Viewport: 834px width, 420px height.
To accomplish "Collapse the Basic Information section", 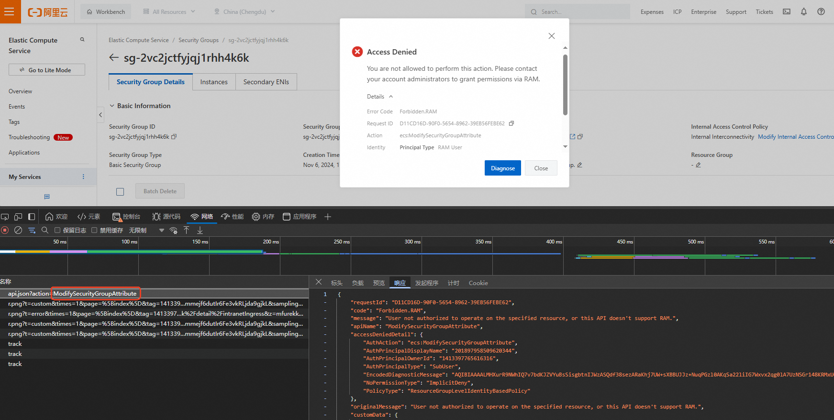I will [x=112, y=106].
